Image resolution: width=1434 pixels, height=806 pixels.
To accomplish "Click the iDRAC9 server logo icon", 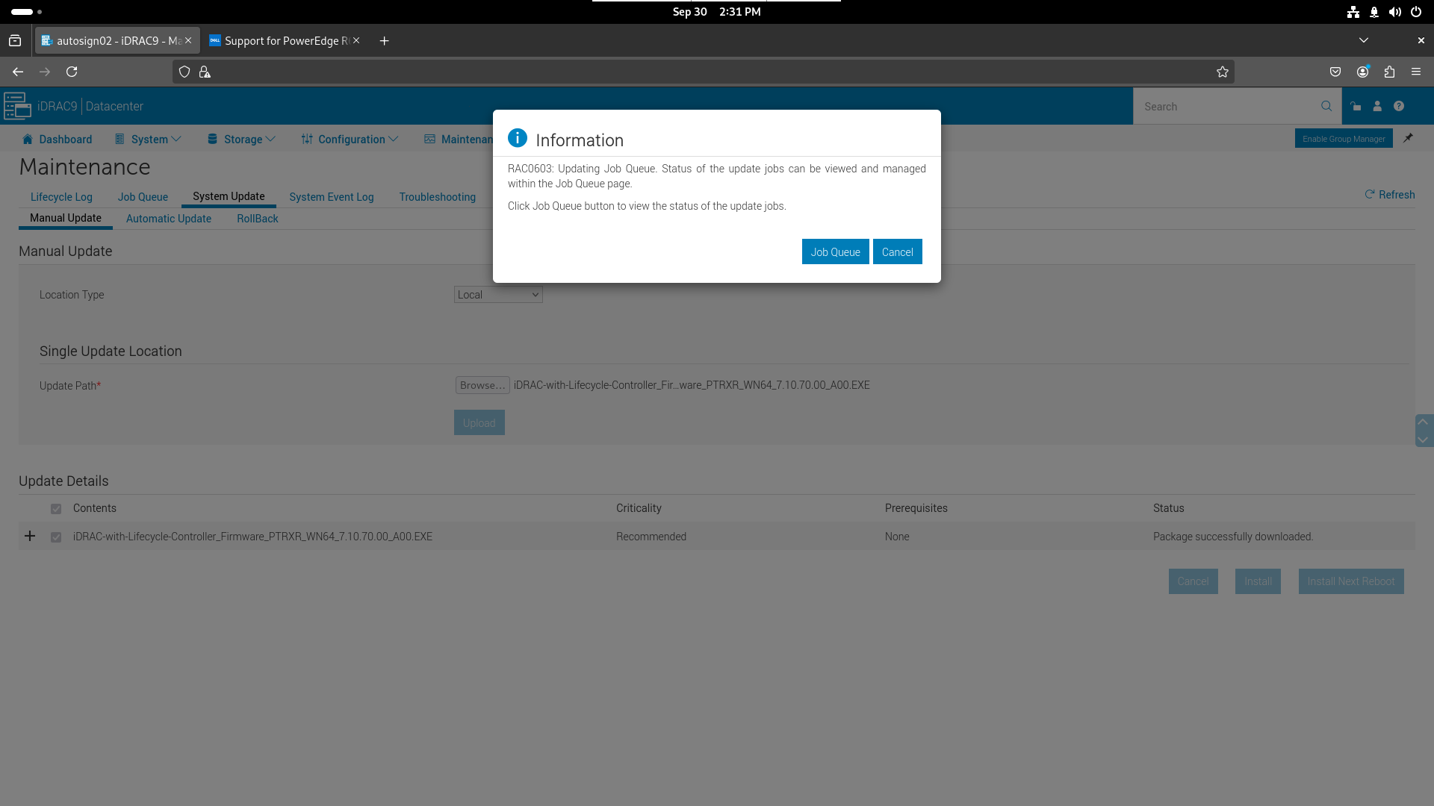I will coord(17,106).
